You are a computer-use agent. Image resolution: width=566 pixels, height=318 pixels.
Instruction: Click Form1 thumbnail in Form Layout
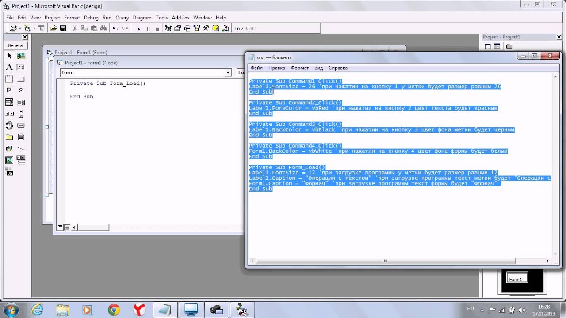click(517, 278)
